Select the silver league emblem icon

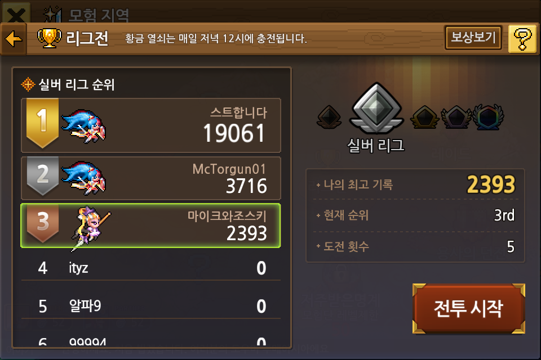(x=376, y=108)
